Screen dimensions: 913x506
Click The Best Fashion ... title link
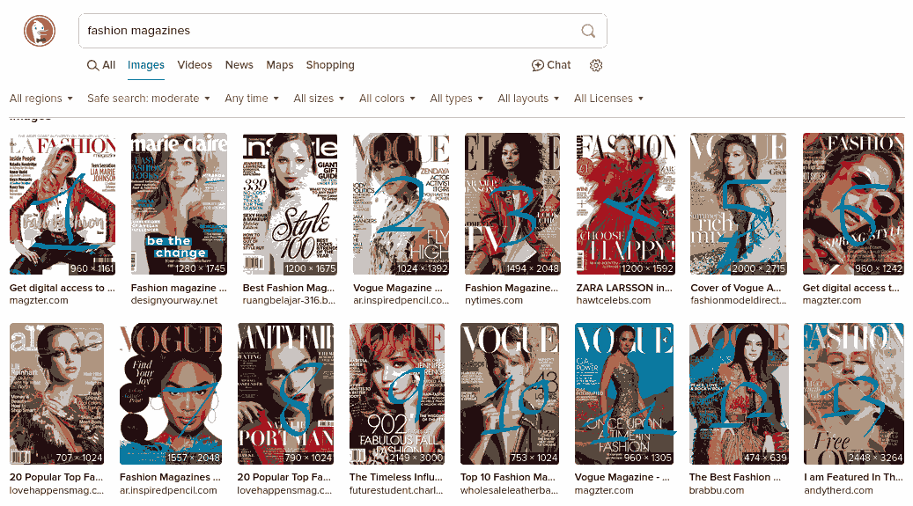735,477
